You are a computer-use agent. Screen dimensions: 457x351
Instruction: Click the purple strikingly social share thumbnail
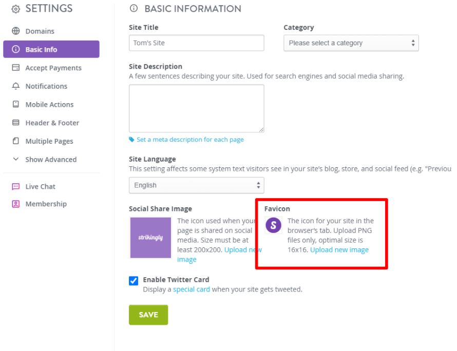(x=150, y=238)
